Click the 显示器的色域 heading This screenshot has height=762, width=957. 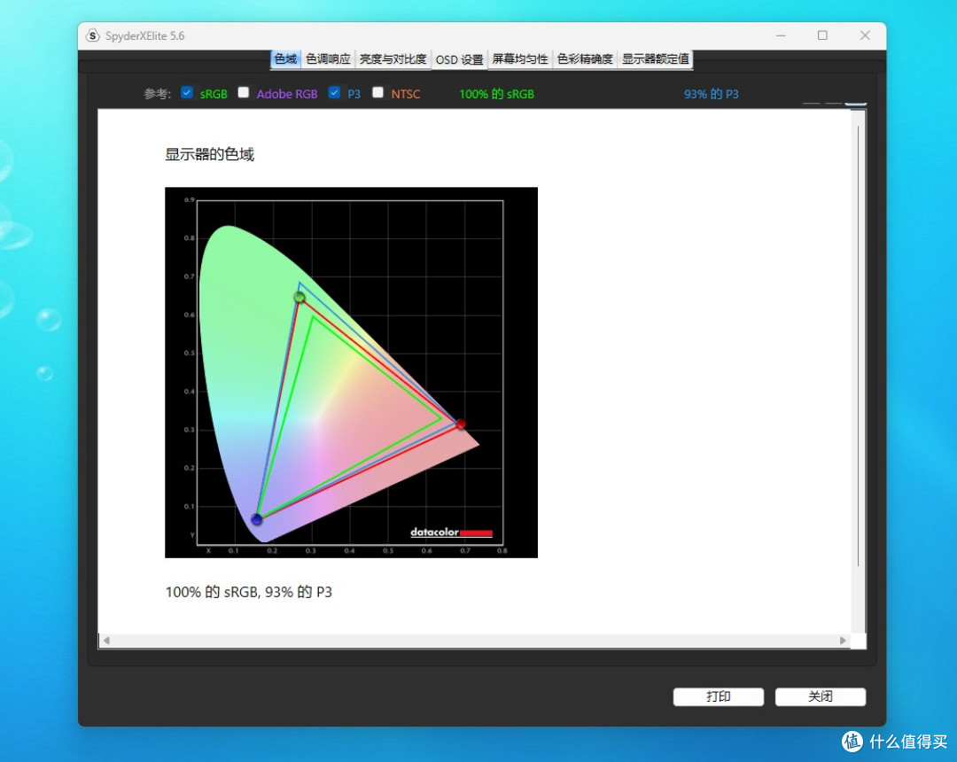pyautogui.click(x=209, y=154)
